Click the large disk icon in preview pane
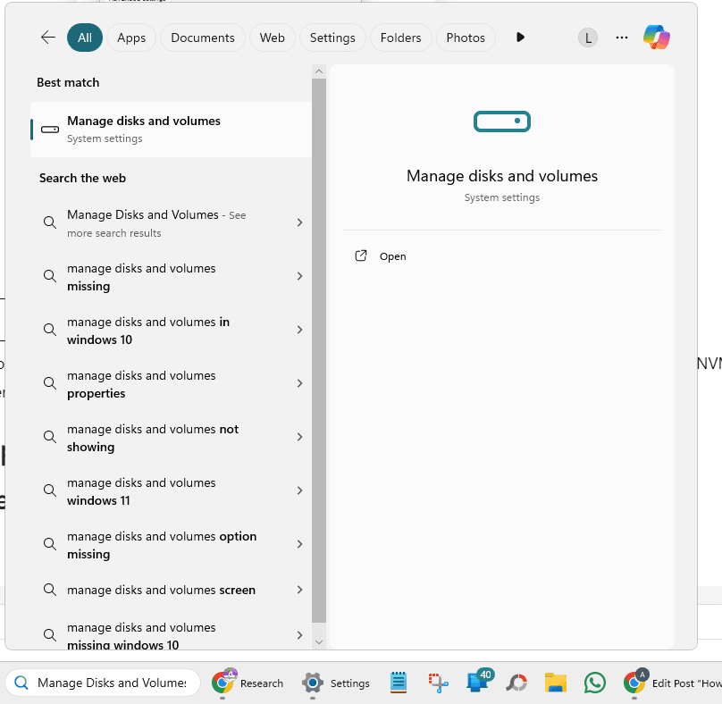The image size is (722, 704). tap(502, 122)
